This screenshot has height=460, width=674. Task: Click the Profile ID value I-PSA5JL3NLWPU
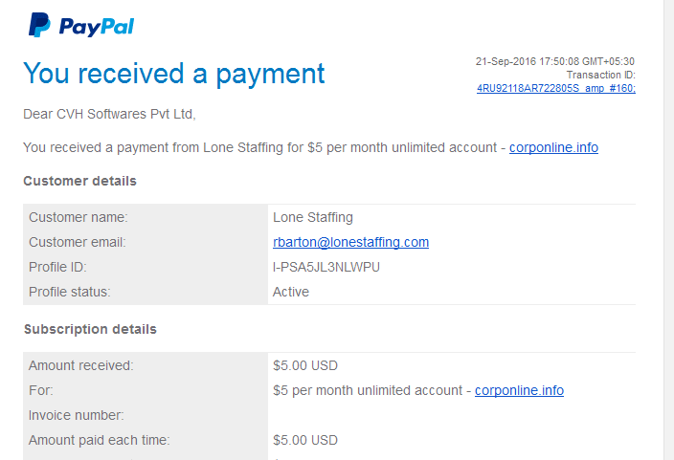coord(326,267)
